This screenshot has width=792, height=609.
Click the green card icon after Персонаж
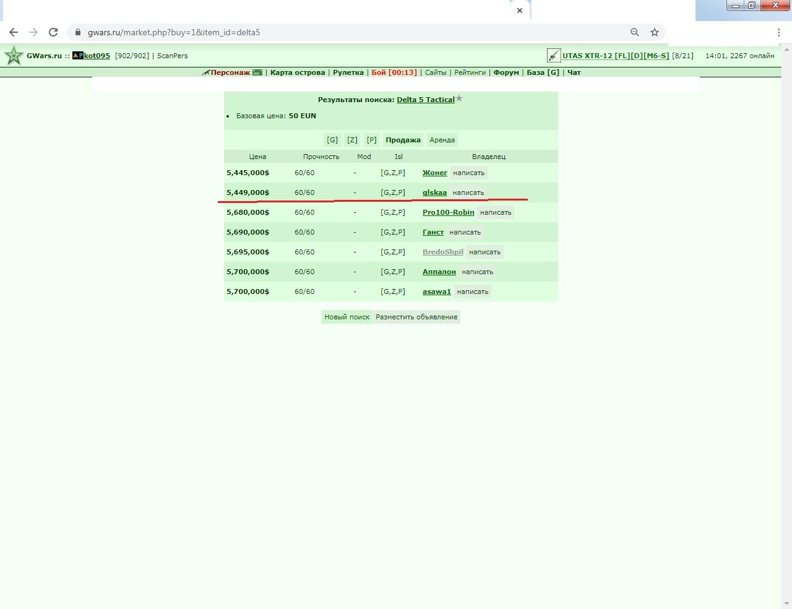pyautogui.click(x=257, y=72)
